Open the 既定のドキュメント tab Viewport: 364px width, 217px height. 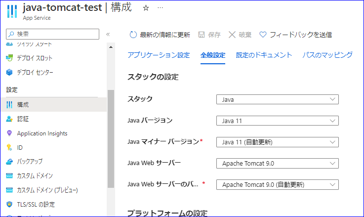pos(264,55)
